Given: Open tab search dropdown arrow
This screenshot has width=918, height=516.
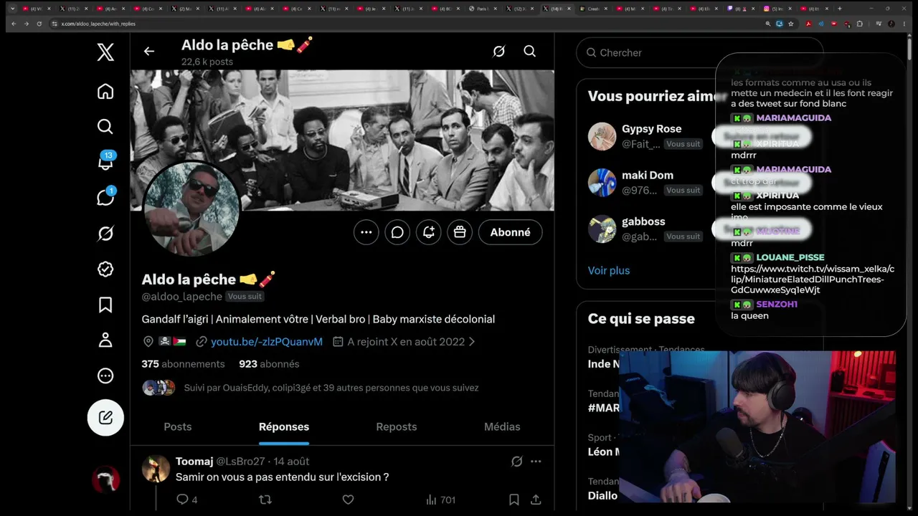Looking at the screenshot, I should [x=12, y=9].
